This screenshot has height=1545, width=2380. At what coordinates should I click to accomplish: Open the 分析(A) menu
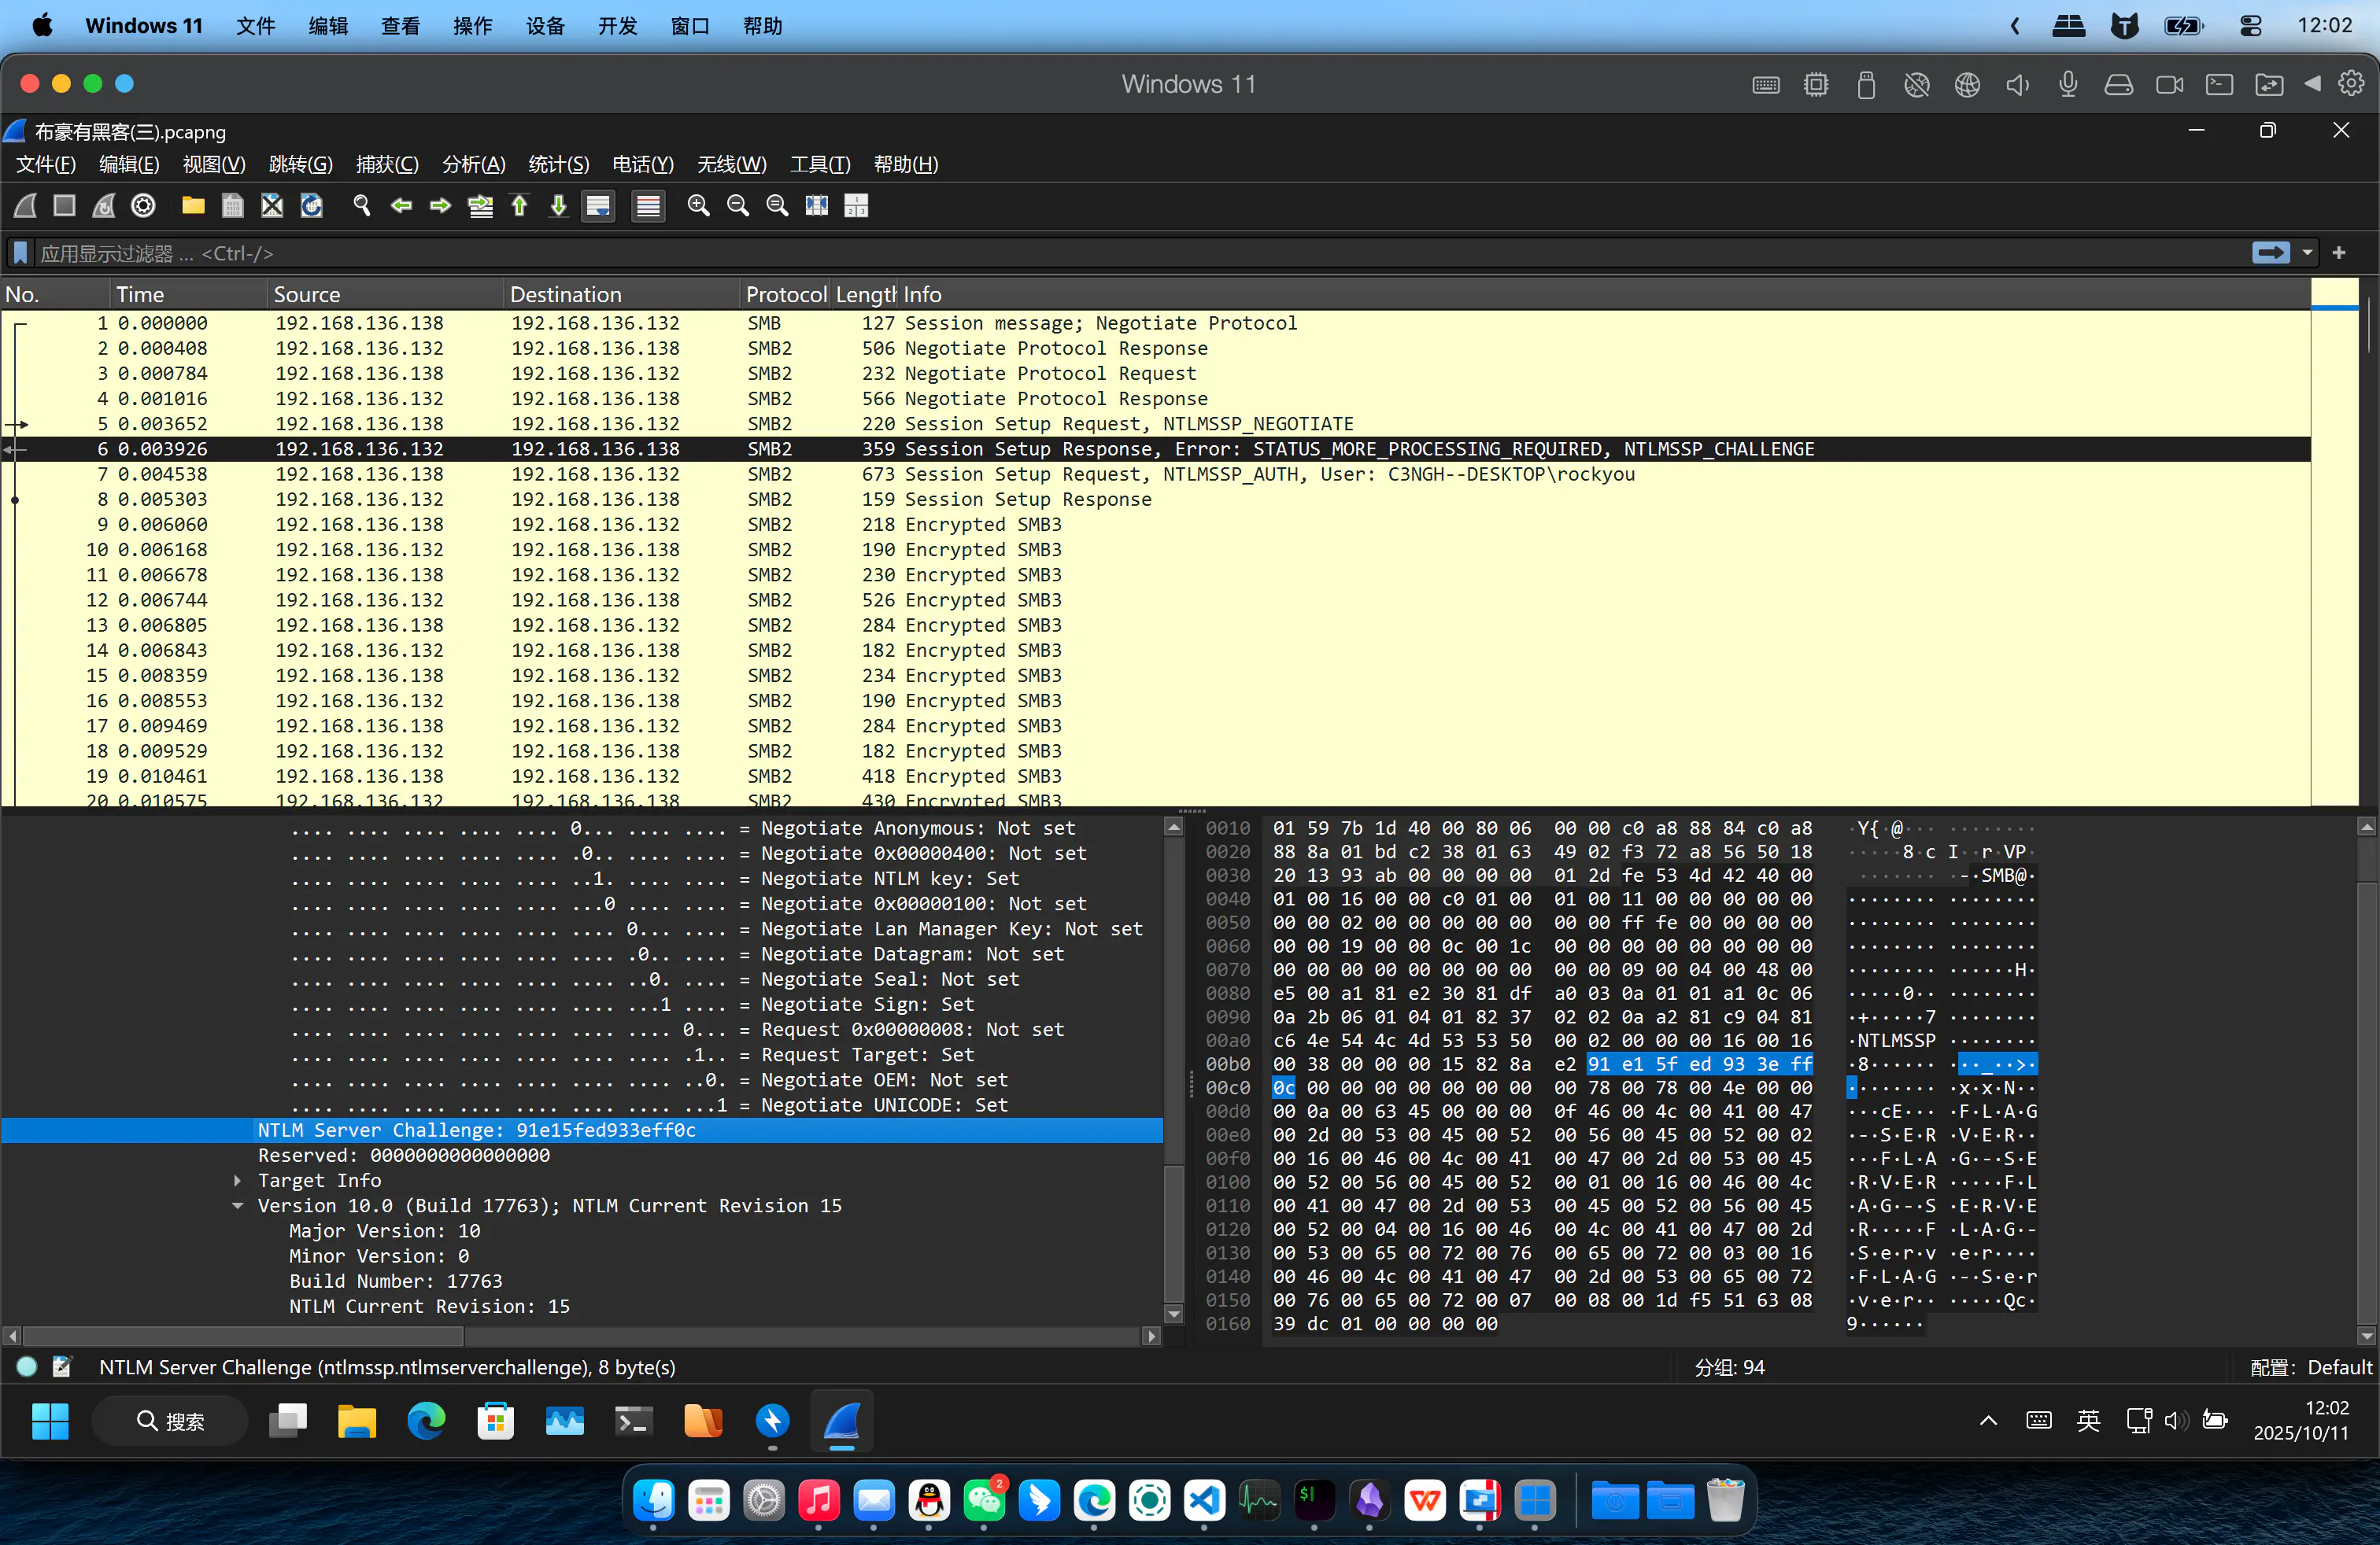click(473, 164)
